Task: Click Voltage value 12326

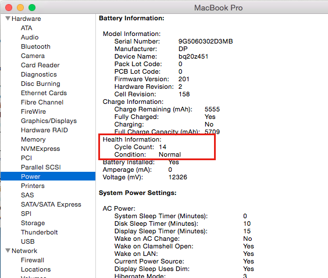Action: coord(178,177)
